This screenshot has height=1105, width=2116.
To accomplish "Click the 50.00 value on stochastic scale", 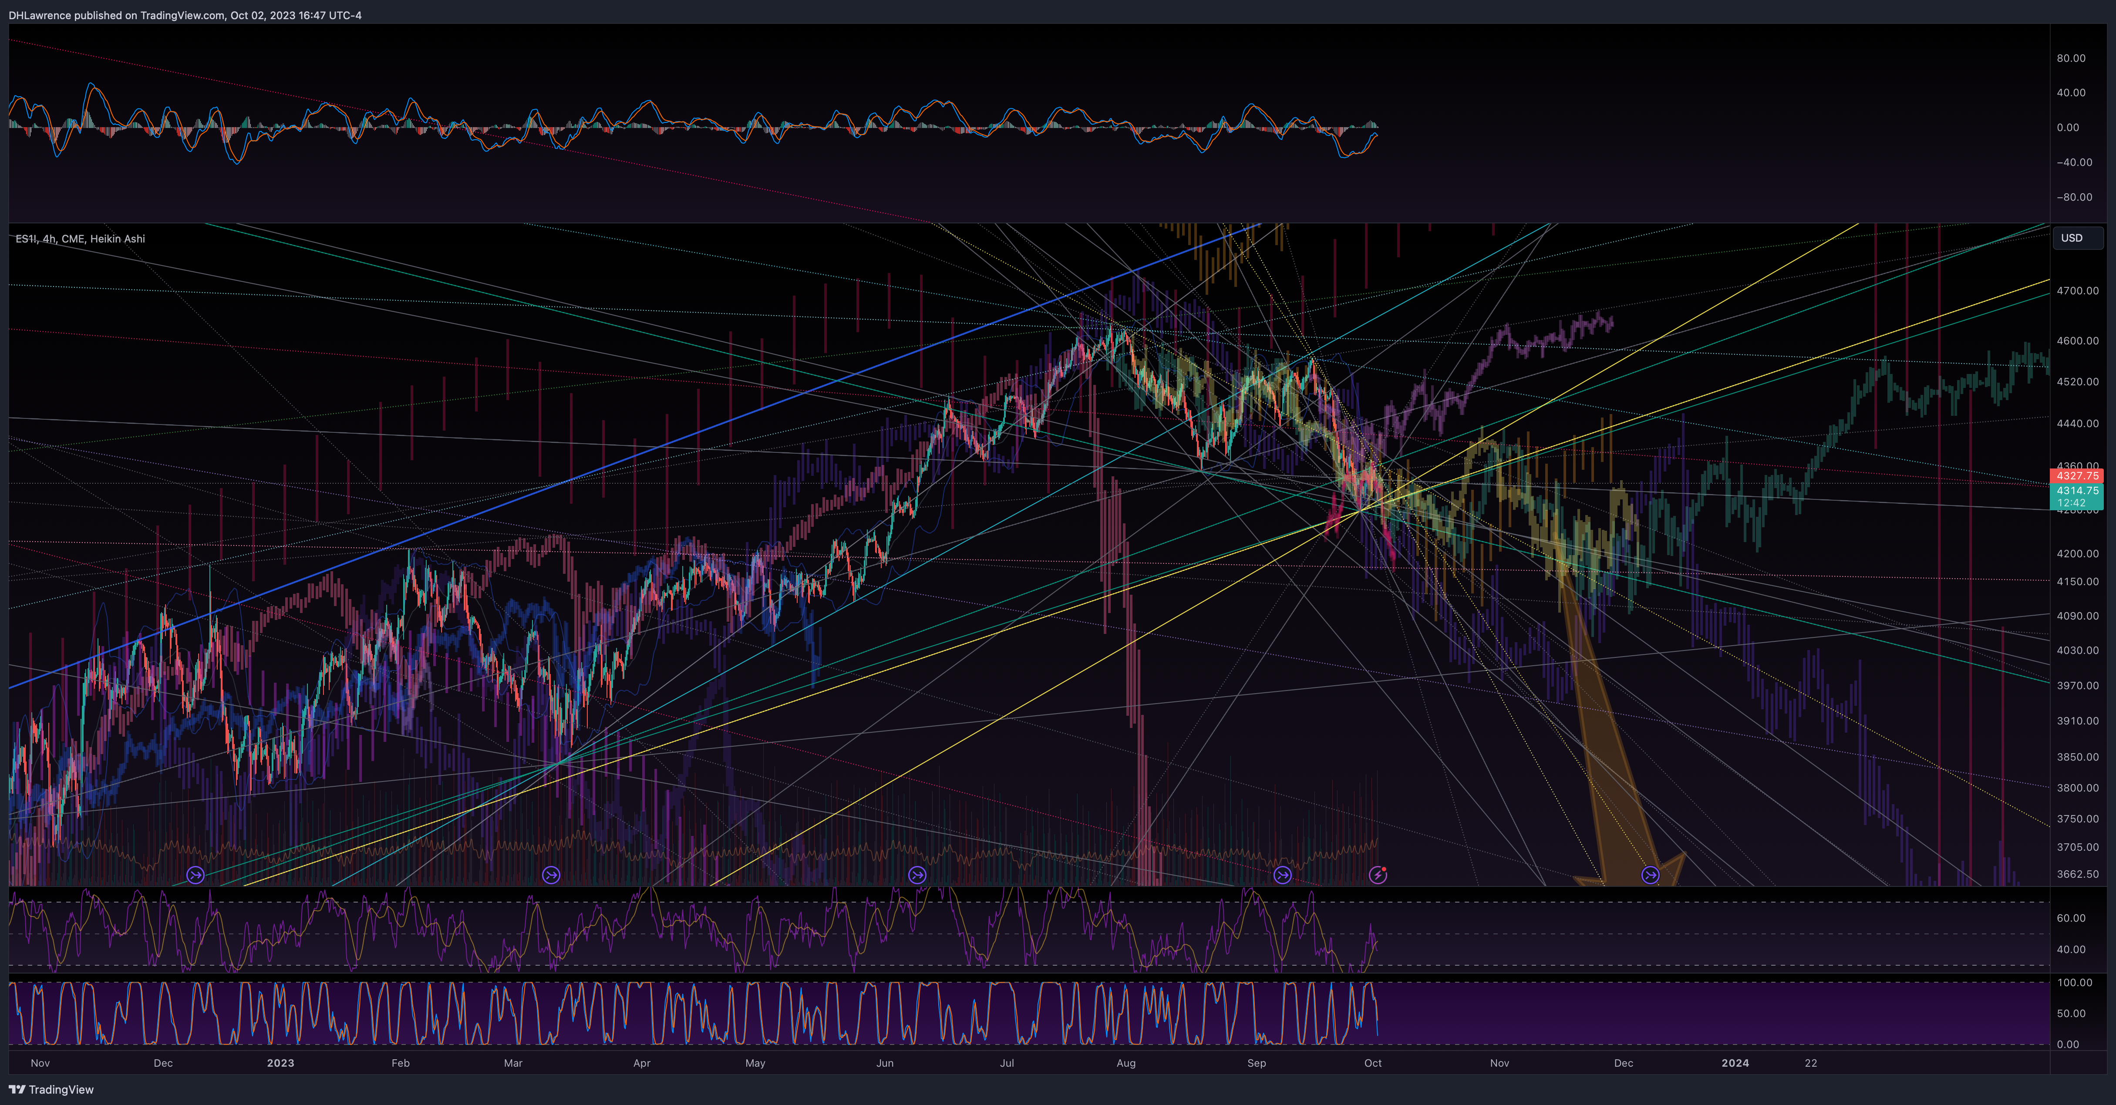I will tap(2071, 1014).
